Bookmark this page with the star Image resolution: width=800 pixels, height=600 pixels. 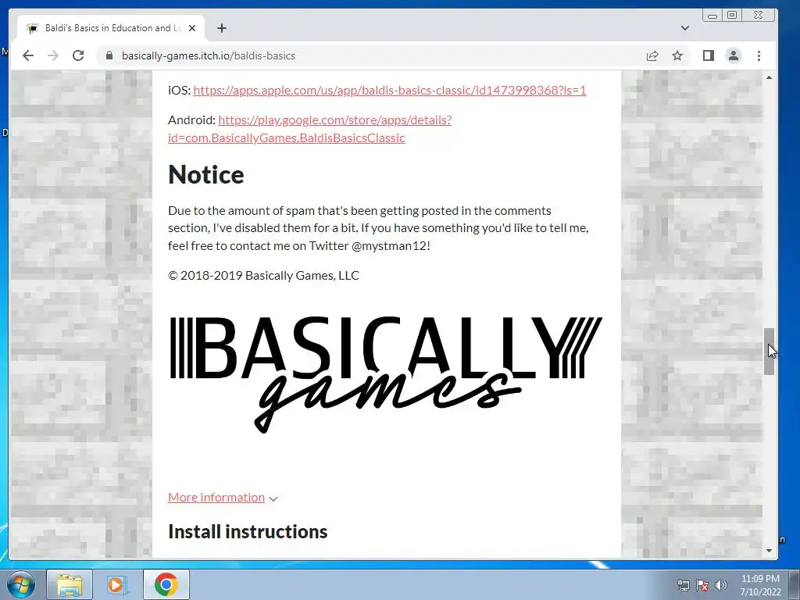tap(677, 55)
